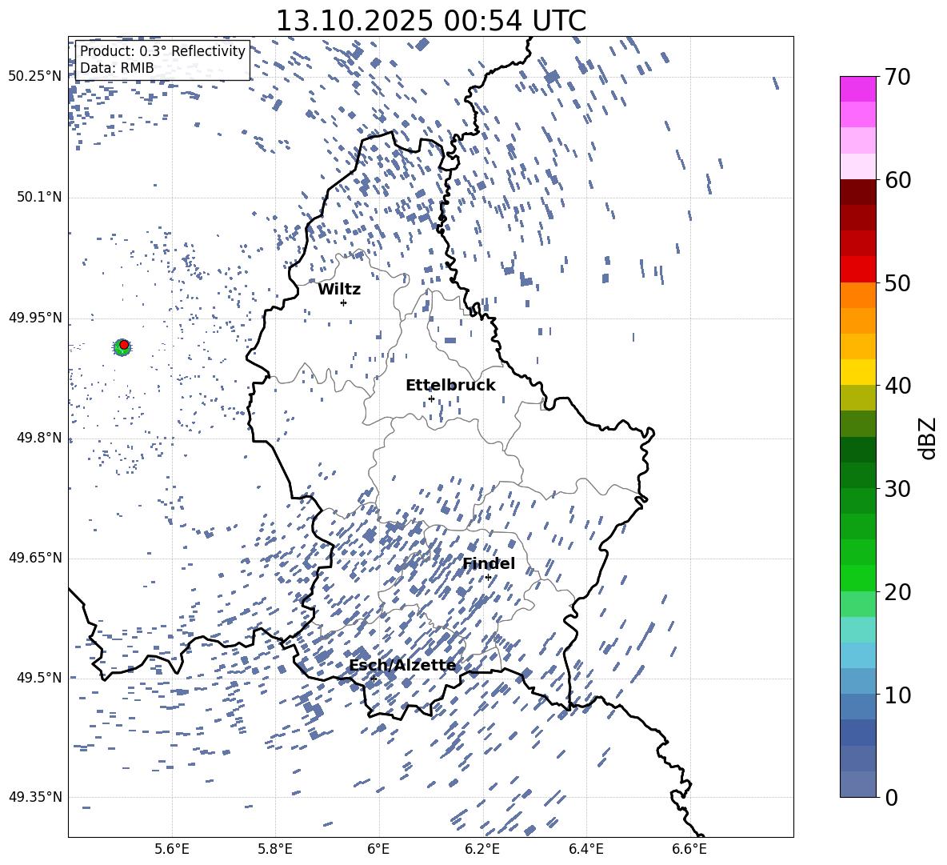Click the dark maroon swatch just below 60 dBZ
Viewport: 947px width, 865px height.
tap(858, 192)
